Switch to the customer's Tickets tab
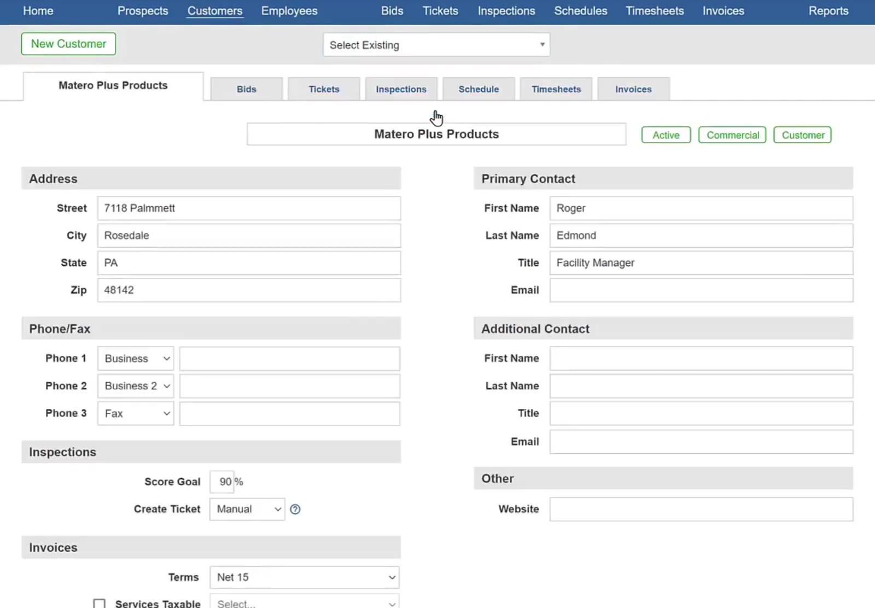The image size is (875, 608). [324, 89]
